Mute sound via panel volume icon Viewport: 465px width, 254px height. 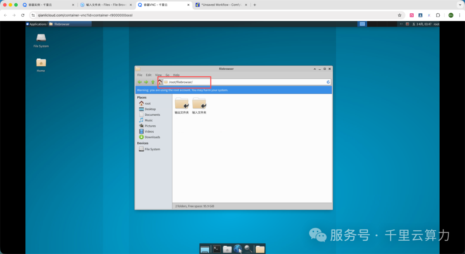pyautogui.click(x=401, y=24)
